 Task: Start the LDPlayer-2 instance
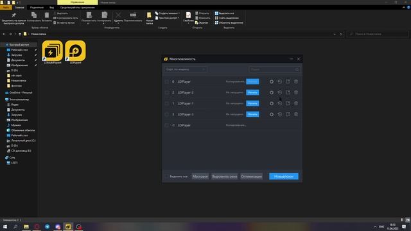252,92
